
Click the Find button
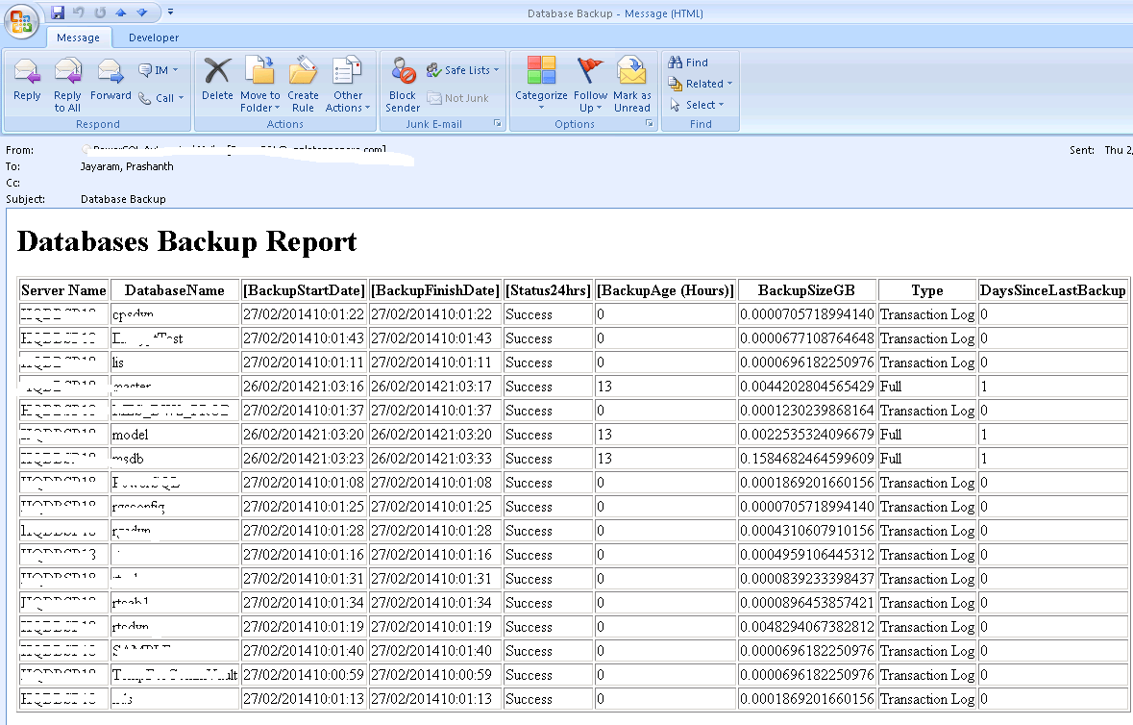tap(688, 62)
